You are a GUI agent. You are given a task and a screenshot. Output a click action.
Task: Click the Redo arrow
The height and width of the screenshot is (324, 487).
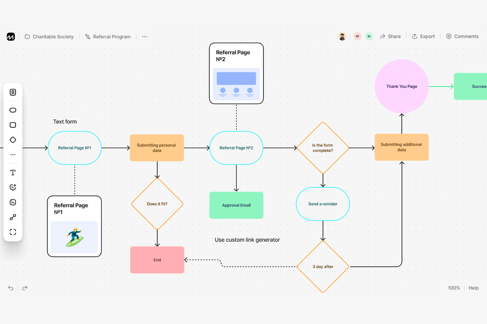pyautogui.click(x=25, y=288)
